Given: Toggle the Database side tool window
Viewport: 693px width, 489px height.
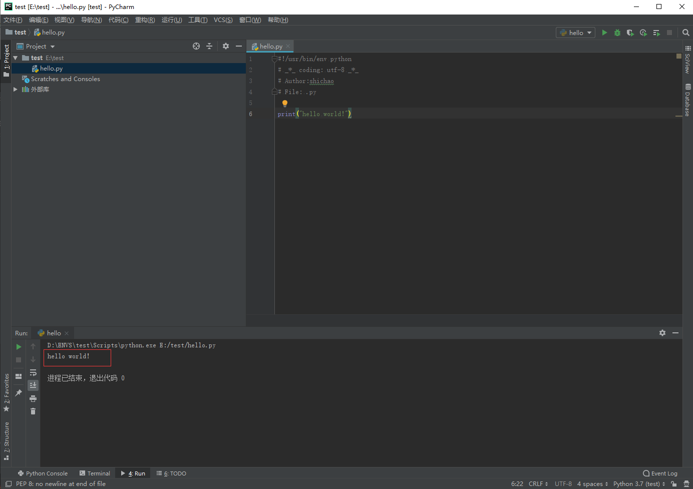Looking at the screenshot, I should (688, 100).
